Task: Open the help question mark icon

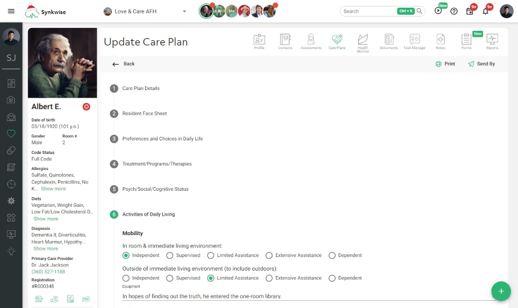Action: tap(454, 11)
